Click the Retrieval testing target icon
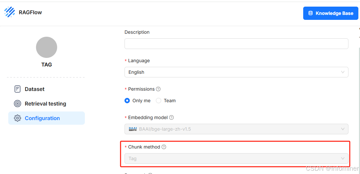The image size is (360, 174). pos(18,104)
